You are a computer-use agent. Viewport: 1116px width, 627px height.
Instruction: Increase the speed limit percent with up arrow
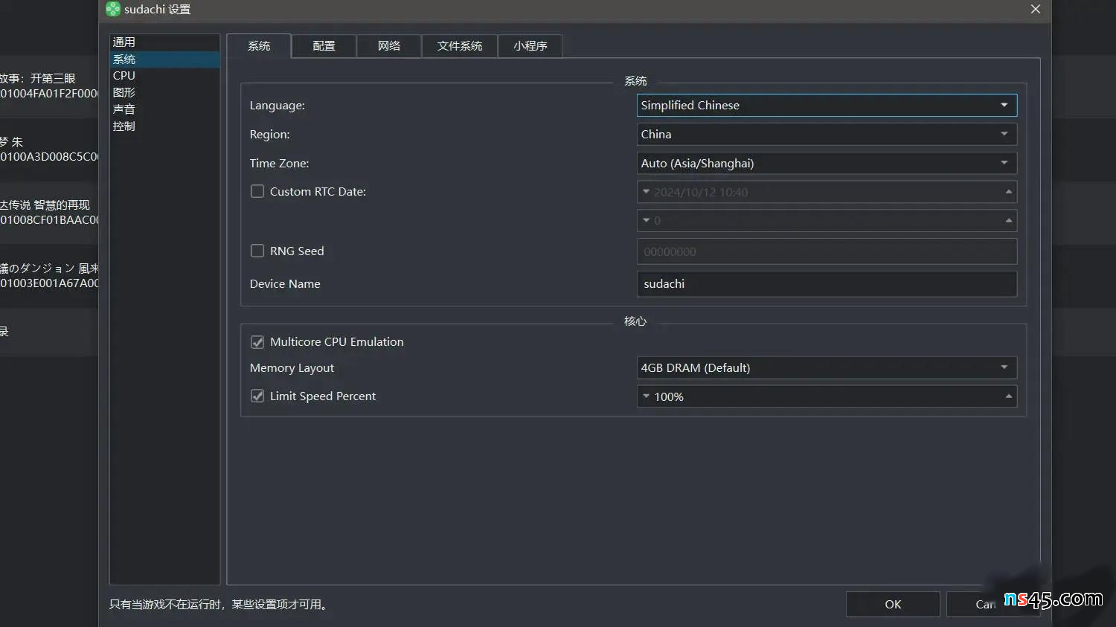coord(1008,396)
